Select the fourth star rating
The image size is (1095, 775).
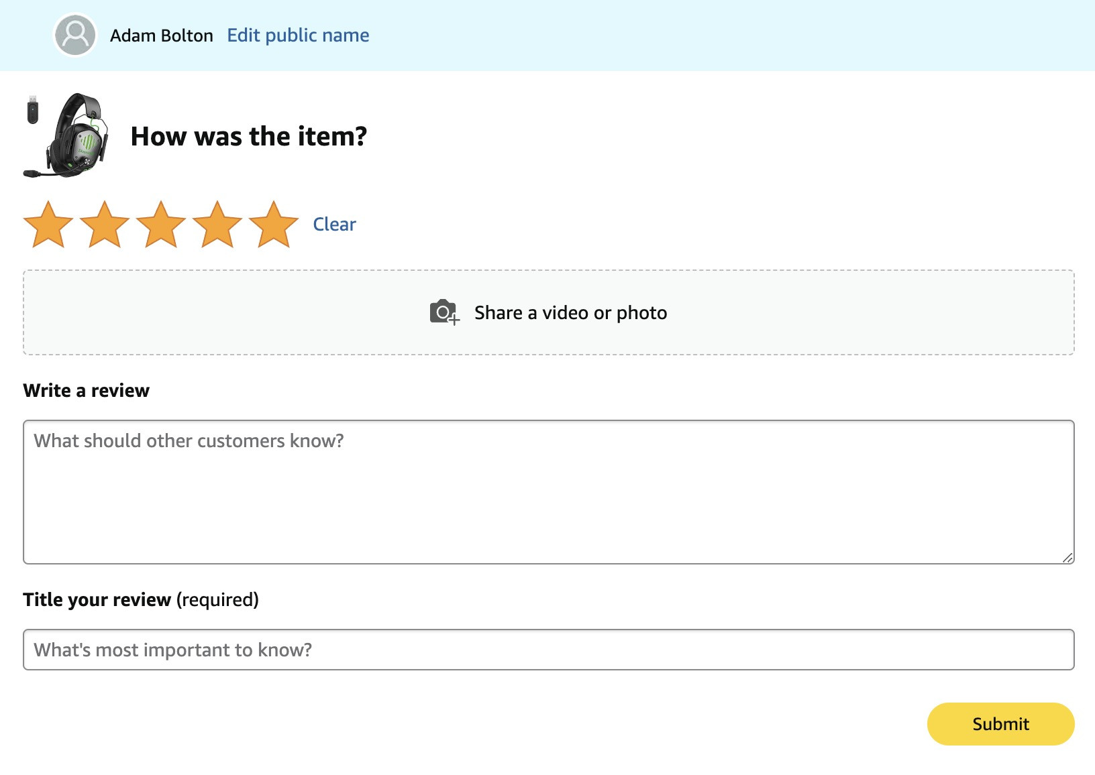coord(217,225)
